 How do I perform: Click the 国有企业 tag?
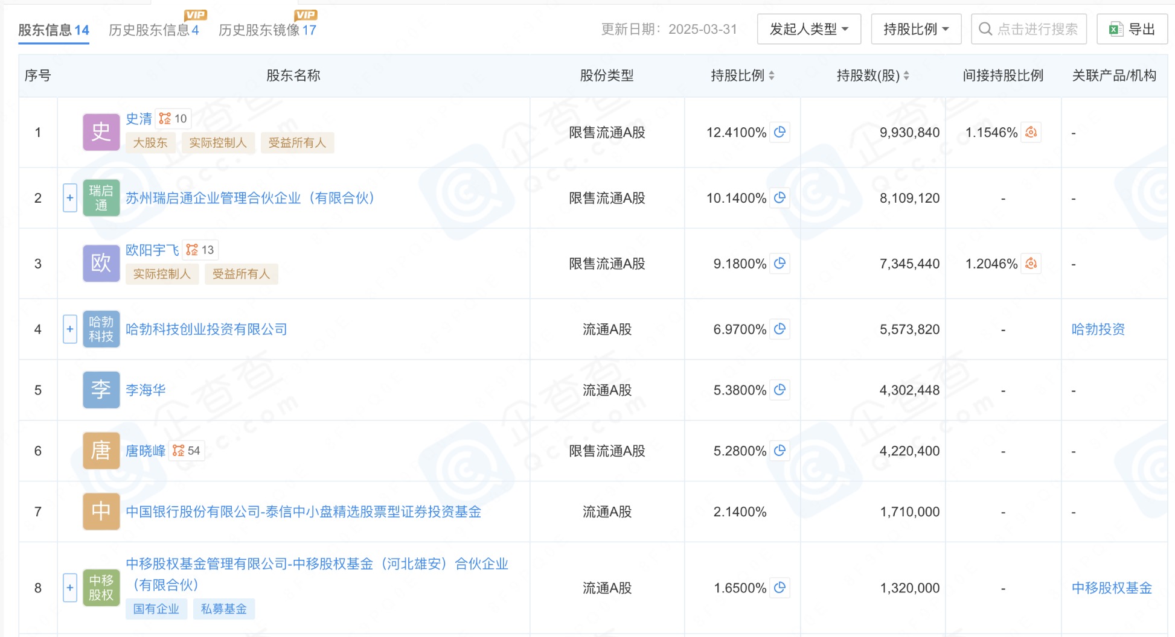tap(156, 609)
